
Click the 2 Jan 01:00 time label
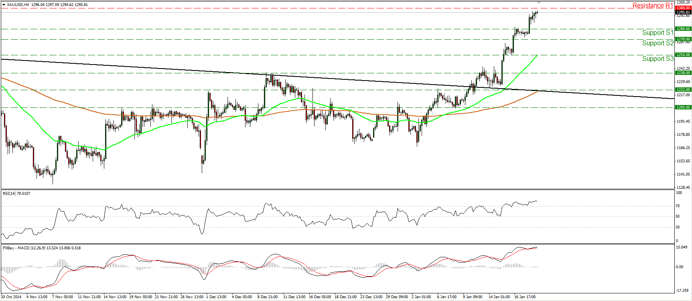[x=421, y=297]
